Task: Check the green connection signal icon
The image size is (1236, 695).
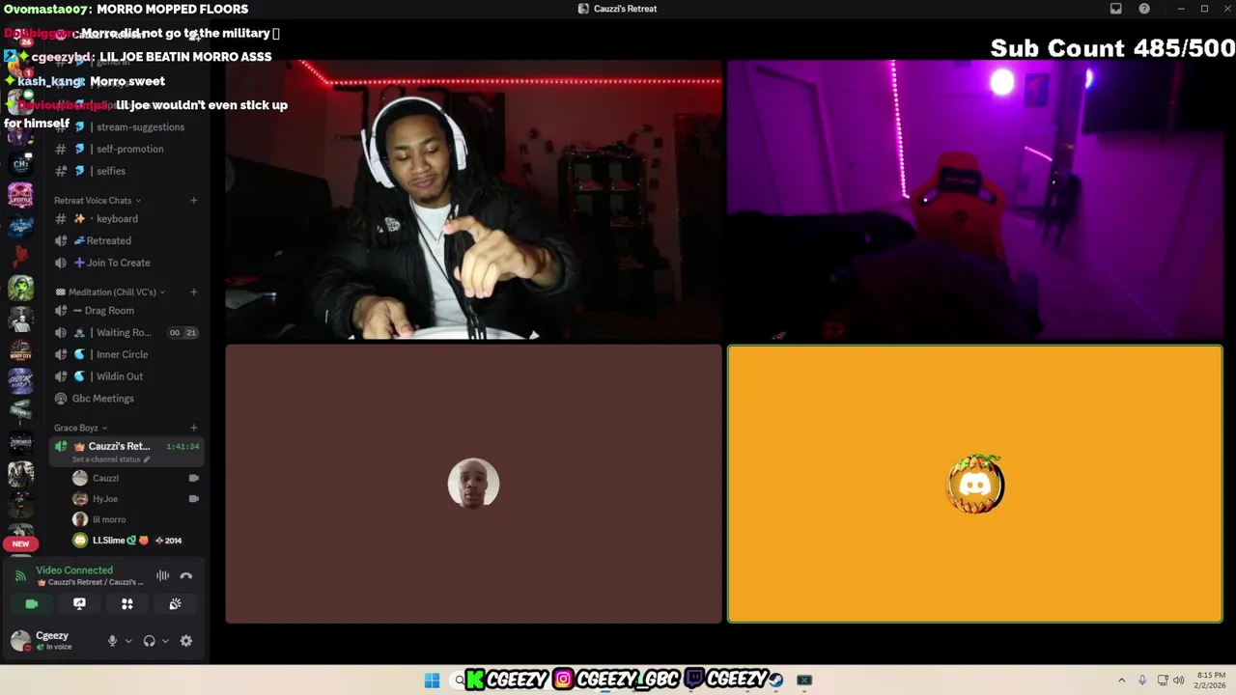Action: 20,576
